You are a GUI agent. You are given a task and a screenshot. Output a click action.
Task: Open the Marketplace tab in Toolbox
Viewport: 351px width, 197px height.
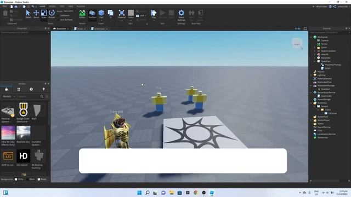[x=6, y=89]
